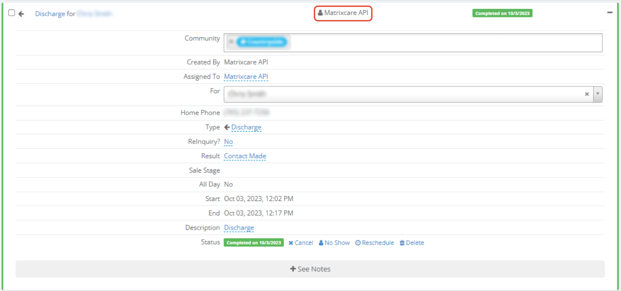Tick the checkbox beside Discharge for
The image size is (621, 291).
12,13
